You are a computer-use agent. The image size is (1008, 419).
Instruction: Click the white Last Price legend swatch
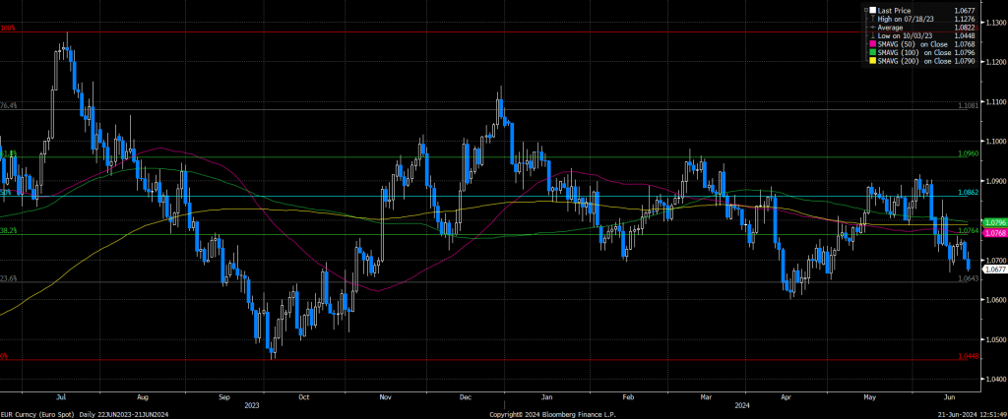click(870, 11)
